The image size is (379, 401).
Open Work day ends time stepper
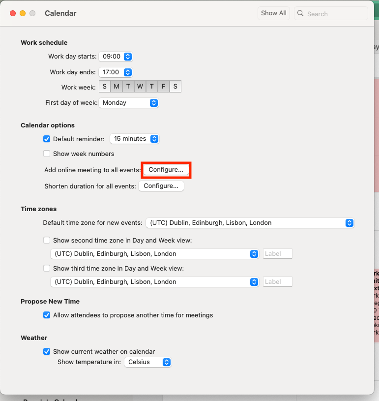tap(128, 72)
